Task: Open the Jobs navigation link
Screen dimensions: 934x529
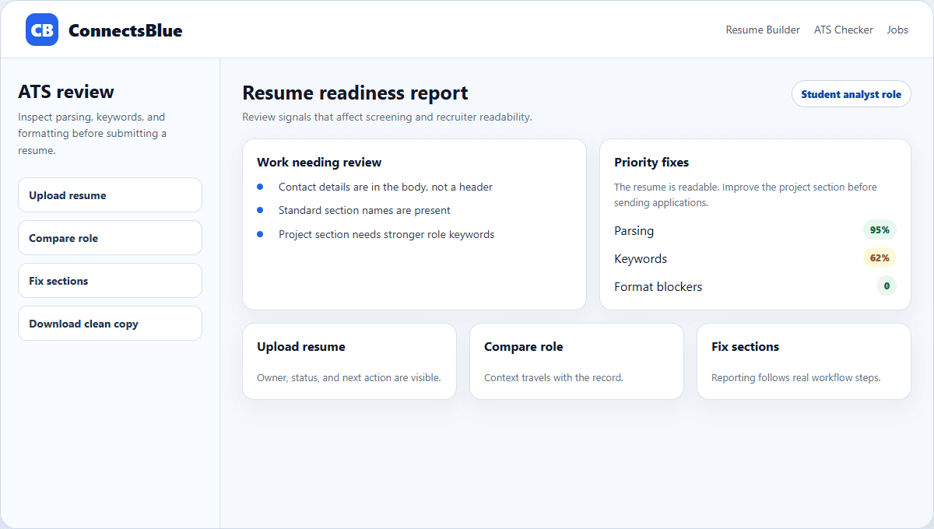Action: 897,30
